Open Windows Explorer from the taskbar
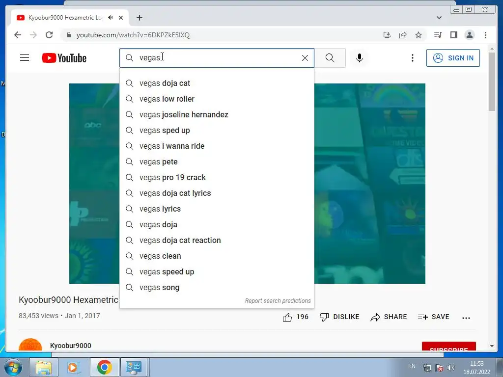Screen dimensions: 503x377 44,367
